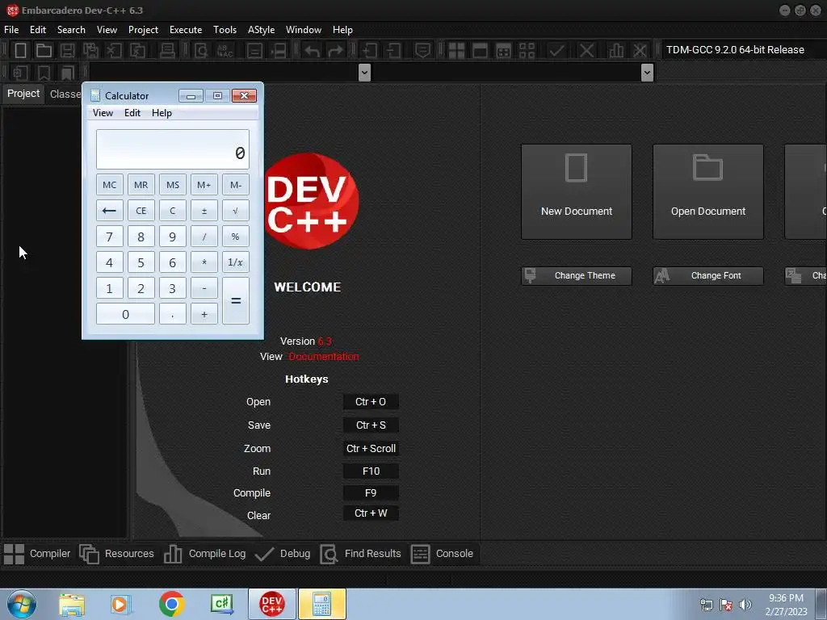This screenshot has width=827, height=620.
Task: Open the Windows Start button
Action: 22,604
